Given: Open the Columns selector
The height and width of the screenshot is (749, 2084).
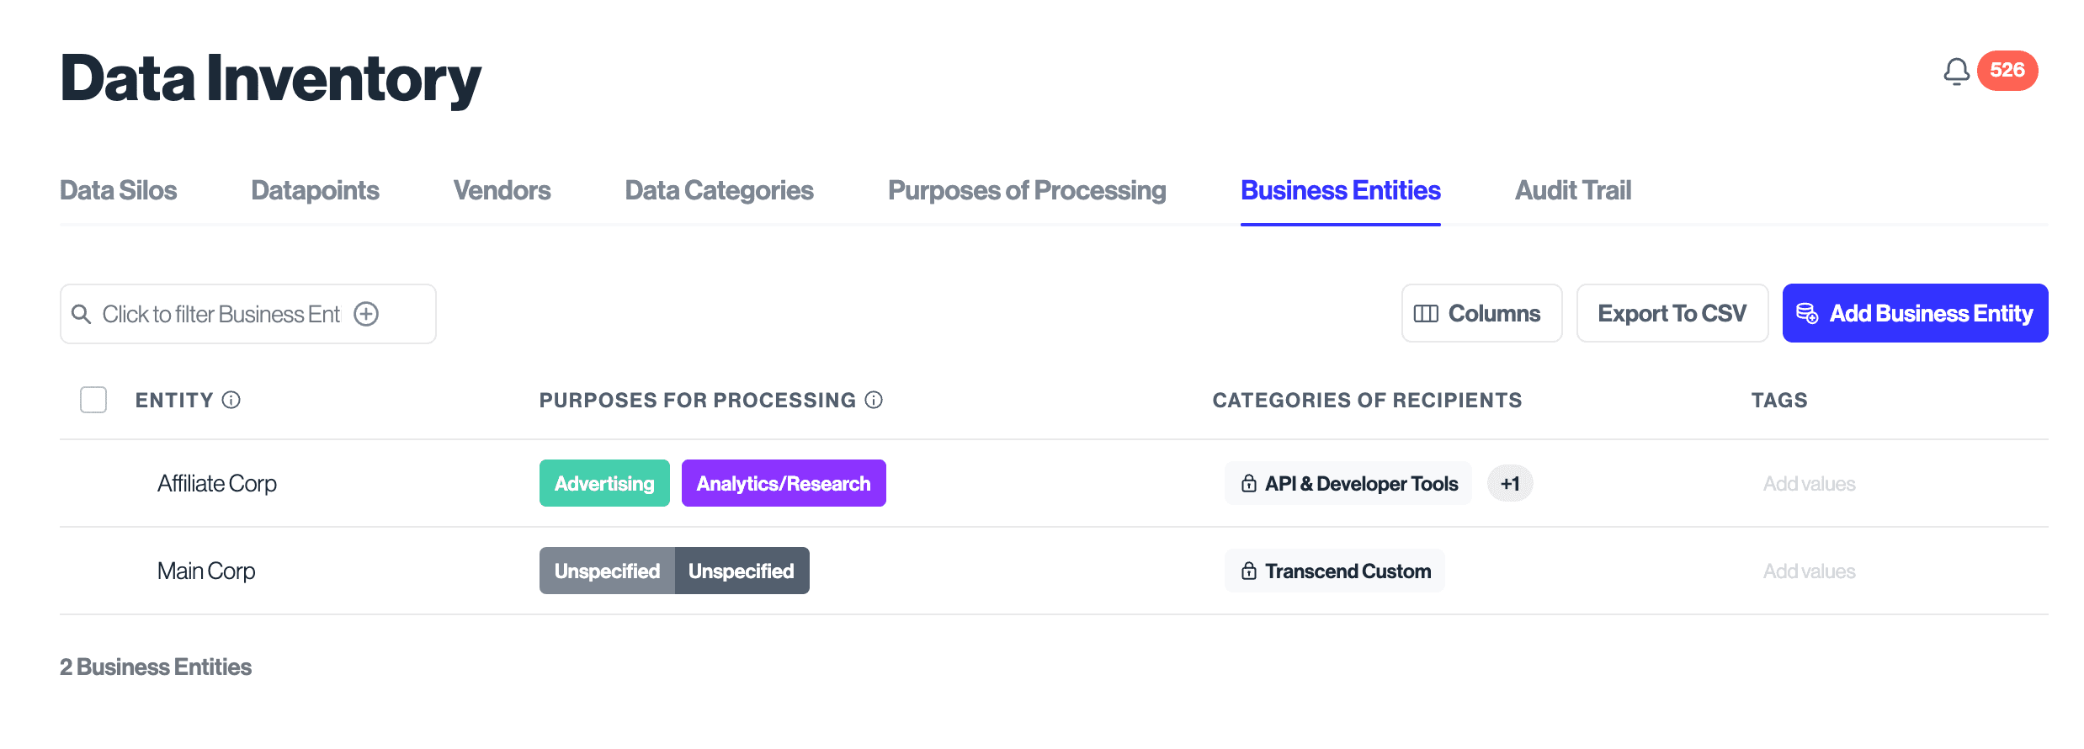Looking at the screenshot, I should pyautogui.click(x=1481, y=313).
